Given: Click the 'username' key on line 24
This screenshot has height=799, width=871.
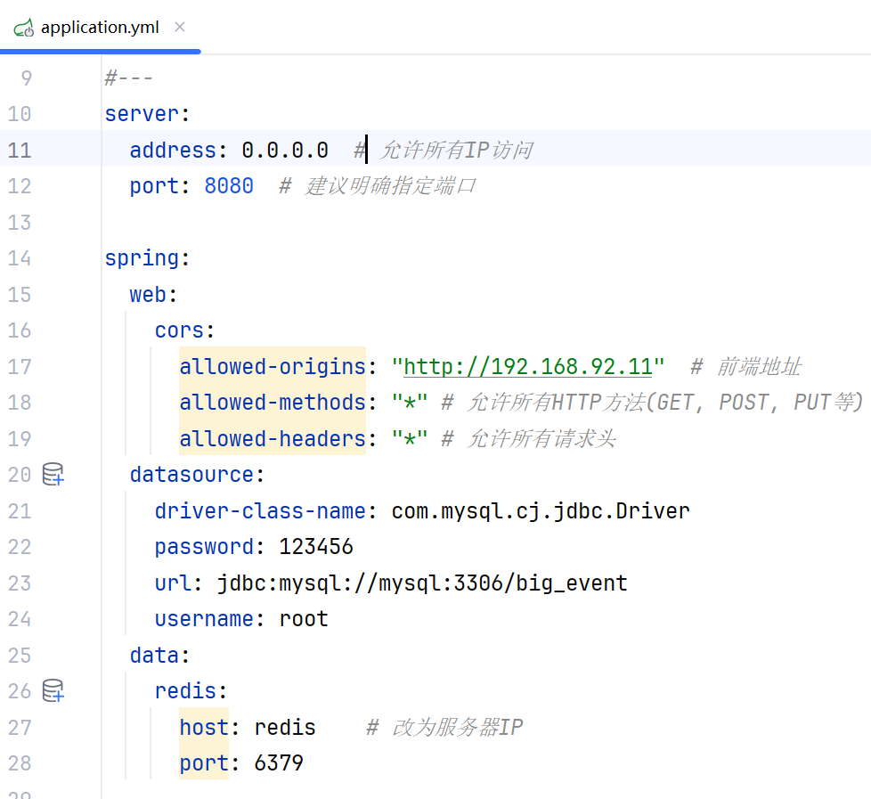Looking at the screenshot, I should (x=204, y=619).
